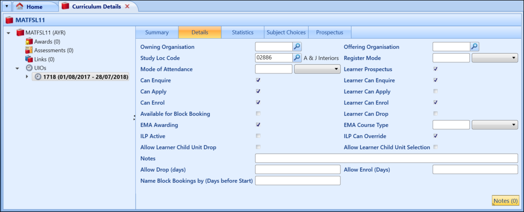Screen dimensions: 524x212
Task: Toggle the ILP Can Override checkbox
Action: pyautogui.click(x=435, y=136)
